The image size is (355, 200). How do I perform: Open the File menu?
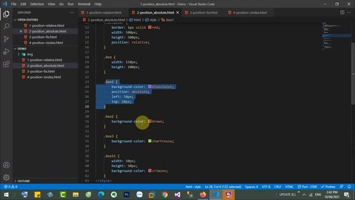14,4
